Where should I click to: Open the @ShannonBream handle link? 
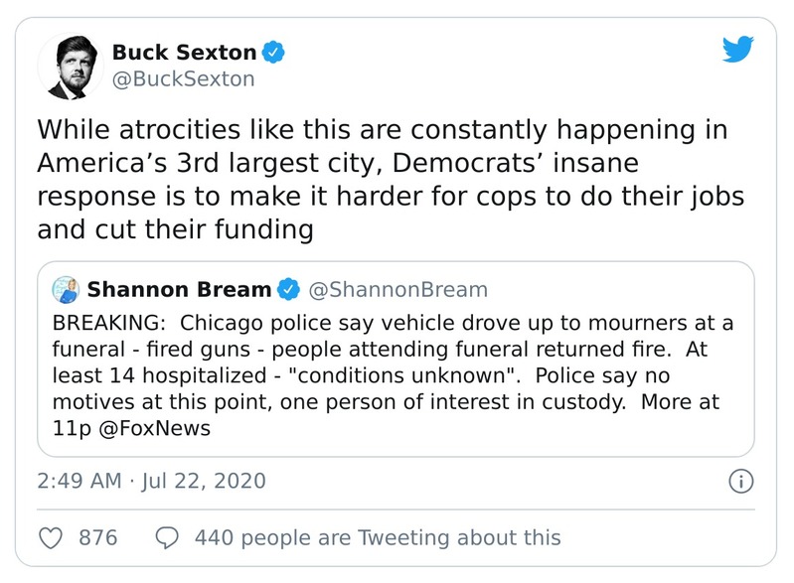[x=398, y=290]
